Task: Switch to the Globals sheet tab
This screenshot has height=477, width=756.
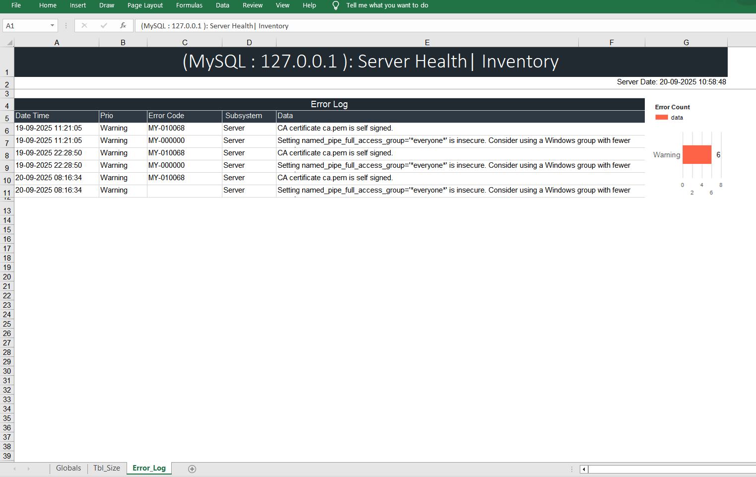Action: [x=69, y=468]
